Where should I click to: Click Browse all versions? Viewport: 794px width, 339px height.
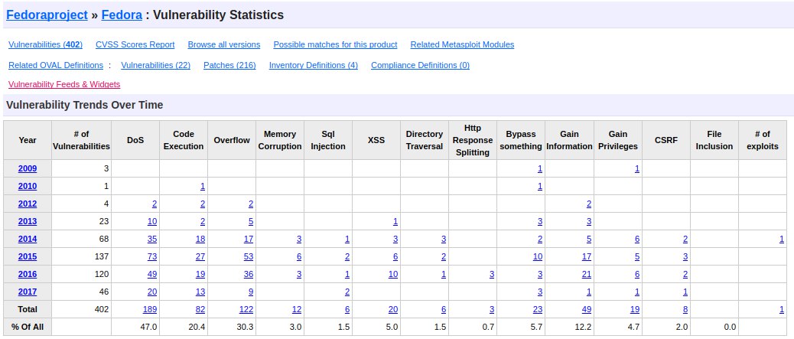coord(224,44)
